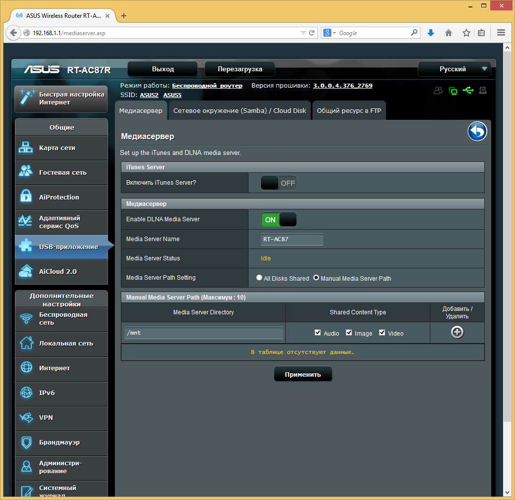Open Карта сети network map
This screenshot has height=500, width=515.
coord(61,148)
